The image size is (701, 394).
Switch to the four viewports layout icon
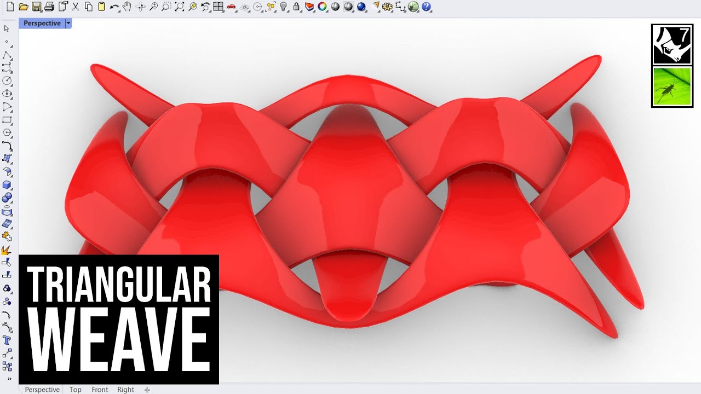coord(219,7)
